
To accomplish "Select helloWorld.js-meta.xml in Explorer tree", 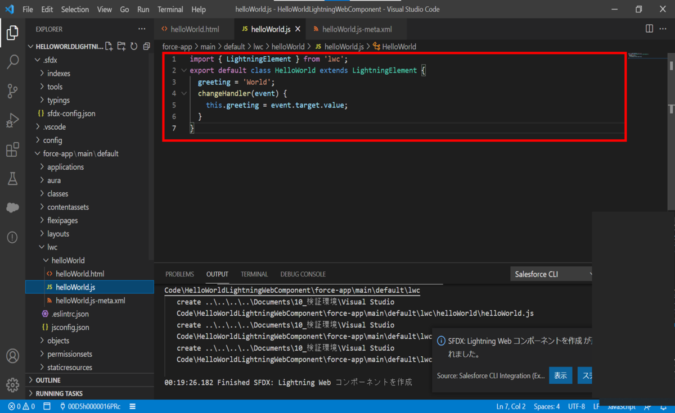I will (x=90, y=301).
